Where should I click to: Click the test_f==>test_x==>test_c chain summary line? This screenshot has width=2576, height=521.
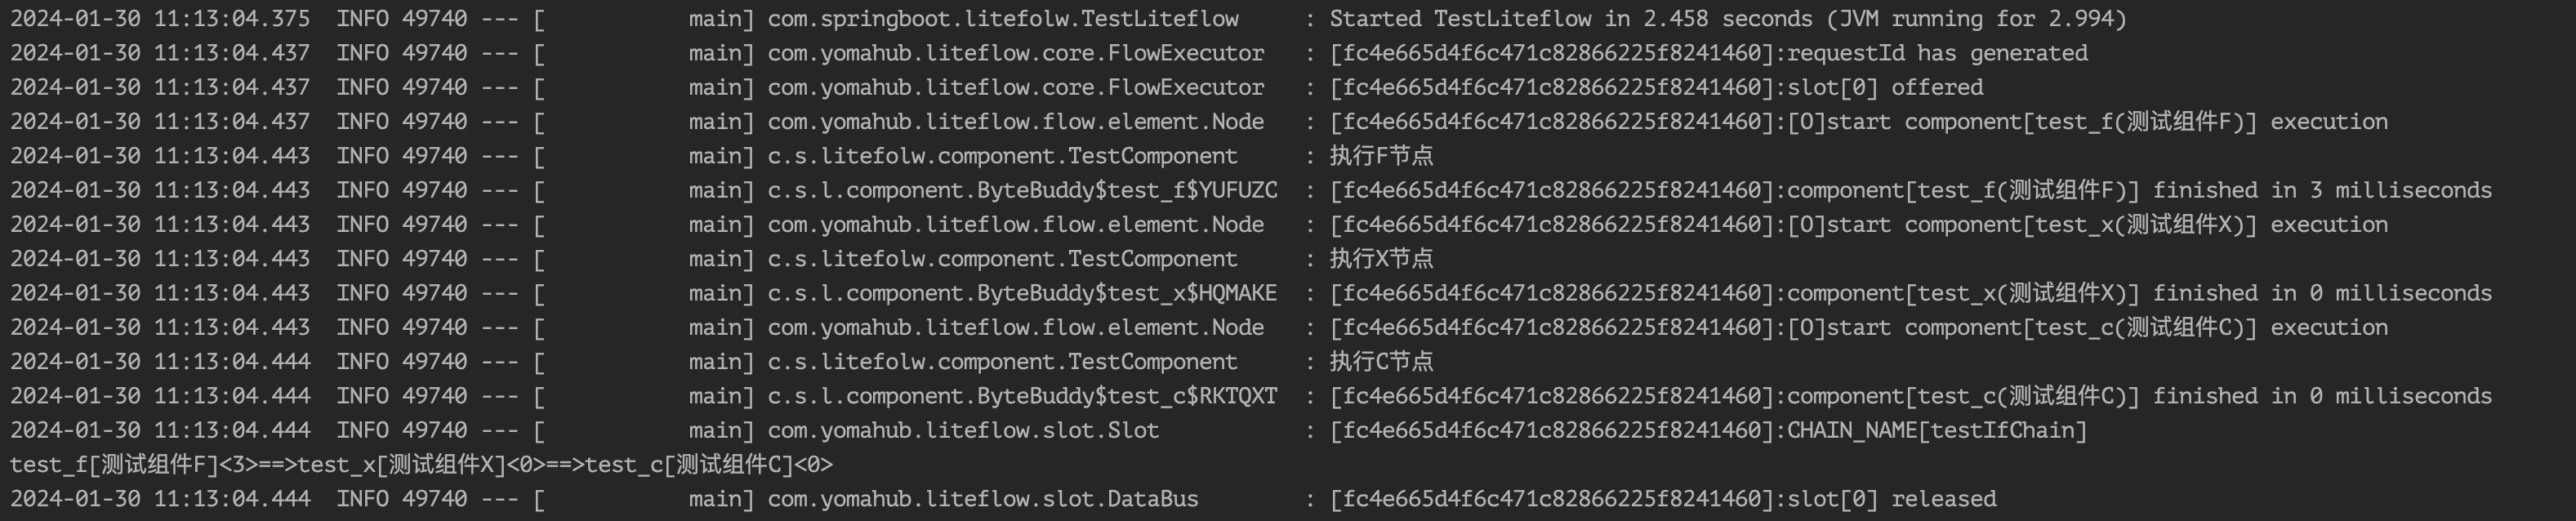(x=421, y=465)
